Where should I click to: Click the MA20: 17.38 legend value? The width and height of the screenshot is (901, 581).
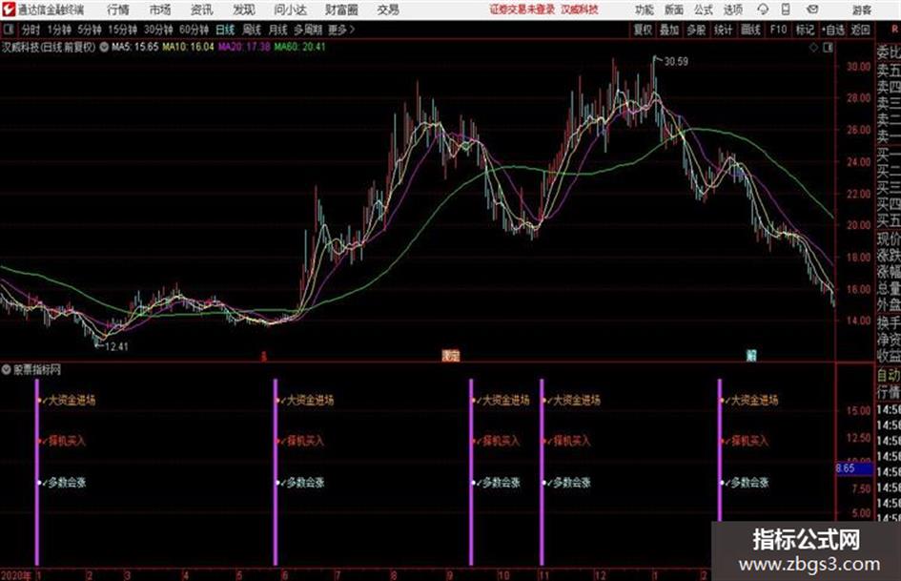click(x=244, y=47)
